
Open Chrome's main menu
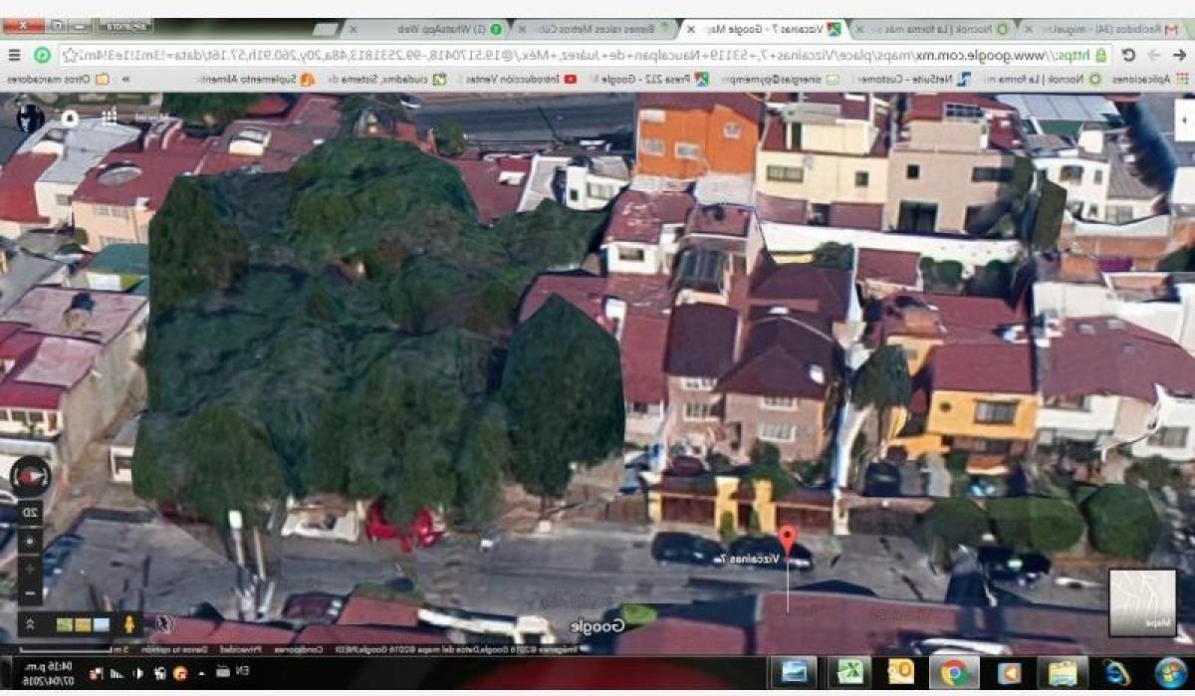[x=14, y=52]
